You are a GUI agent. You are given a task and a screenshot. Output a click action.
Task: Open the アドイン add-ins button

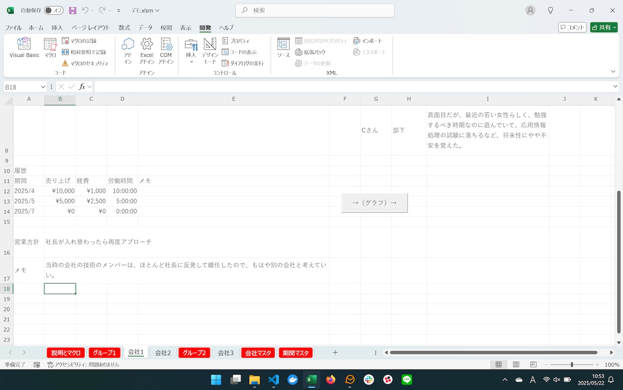pyautogui.click(x=128, y=51)
